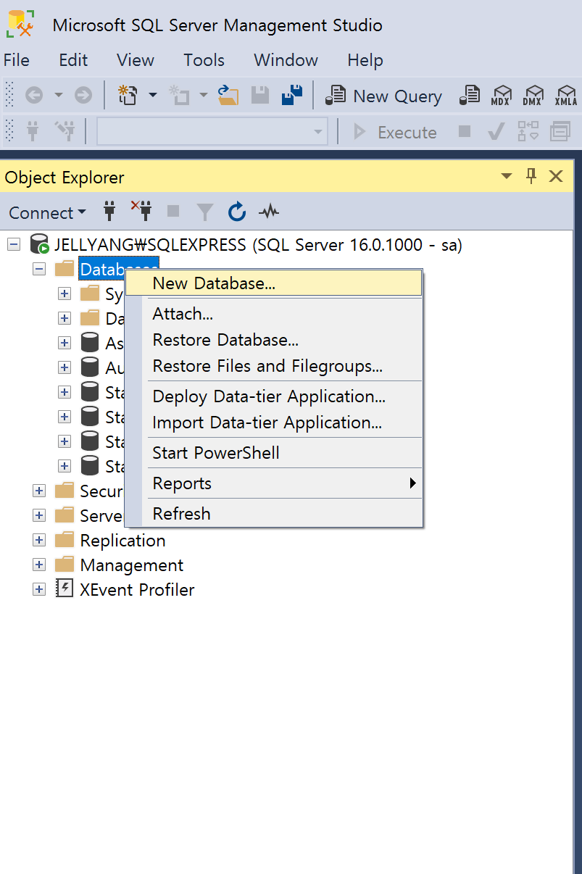Click the single Save floppy icon

pyautogui.click(x=260, y=96)
